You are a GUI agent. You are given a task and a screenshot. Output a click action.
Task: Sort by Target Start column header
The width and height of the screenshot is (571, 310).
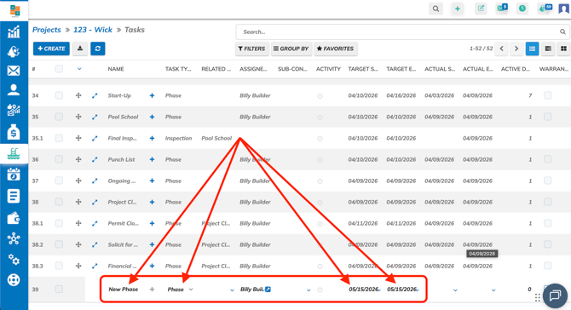pyautogui.click(x=363, y=69)
